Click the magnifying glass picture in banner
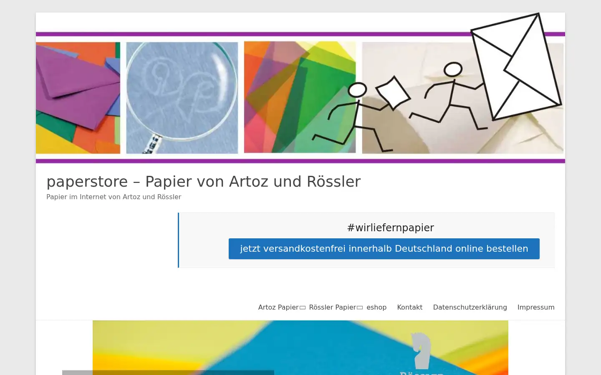This screenshot has width=601, height=375. pyautogui.click(x=182, y=97)
